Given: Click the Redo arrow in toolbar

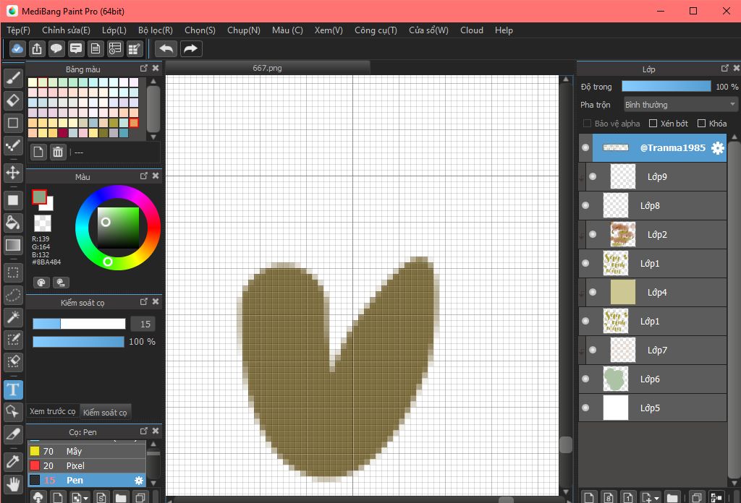Looking at the screenshot, I should click(190, 48).
